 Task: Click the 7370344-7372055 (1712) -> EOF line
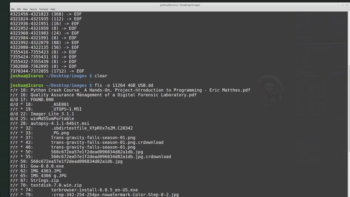point(47,71)
